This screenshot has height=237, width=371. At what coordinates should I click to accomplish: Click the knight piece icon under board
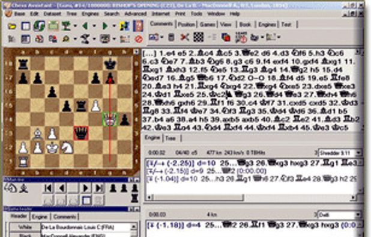(x=10, y=188)
